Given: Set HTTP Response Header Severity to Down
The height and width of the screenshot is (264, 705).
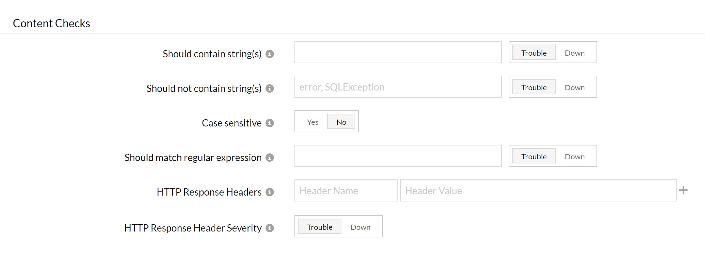Looking at the screenshot, I should pos(360,227).
